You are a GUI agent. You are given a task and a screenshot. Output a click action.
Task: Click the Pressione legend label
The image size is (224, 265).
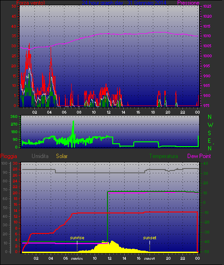point(188,3)
